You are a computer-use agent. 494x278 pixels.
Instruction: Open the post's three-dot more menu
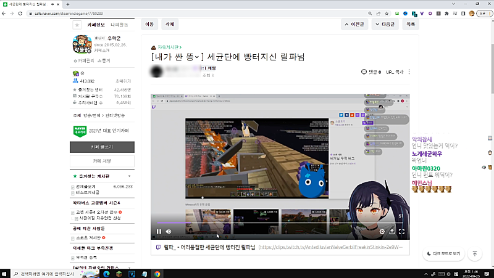pos(409,72)
